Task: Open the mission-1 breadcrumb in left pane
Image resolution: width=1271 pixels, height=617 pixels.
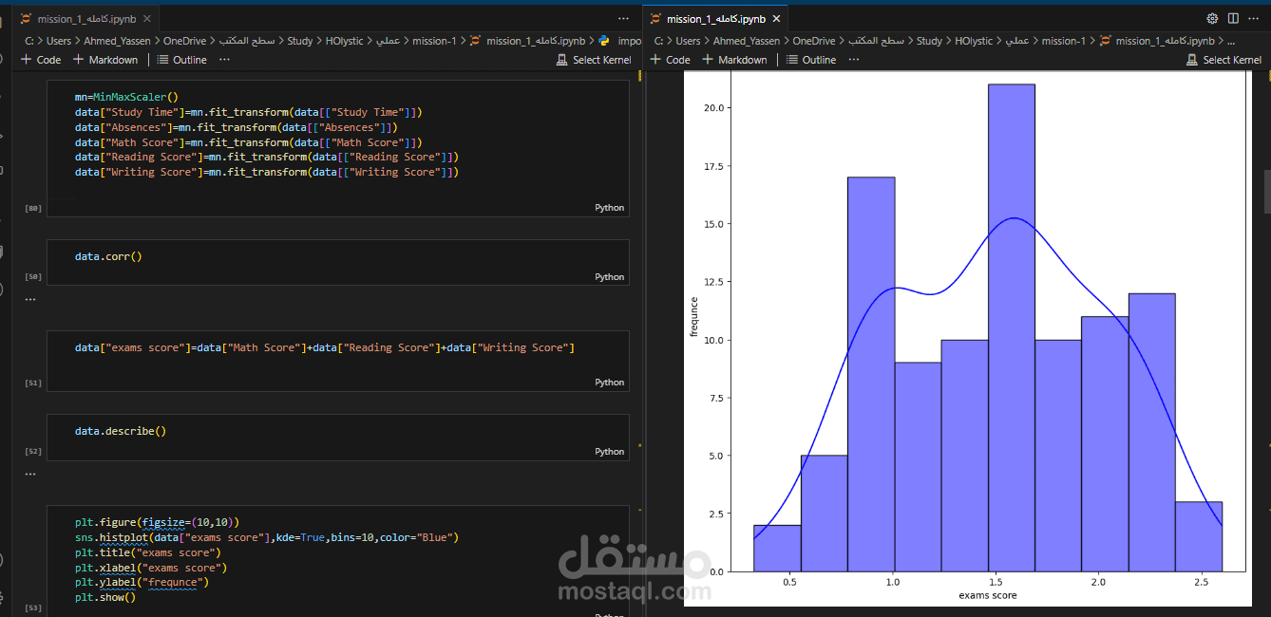Action: 434,41
